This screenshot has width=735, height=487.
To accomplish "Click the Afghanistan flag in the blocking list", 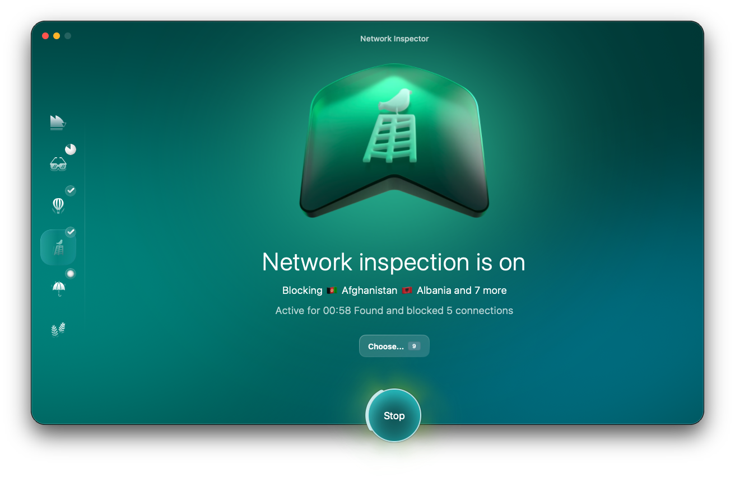I will coord(331,290).
